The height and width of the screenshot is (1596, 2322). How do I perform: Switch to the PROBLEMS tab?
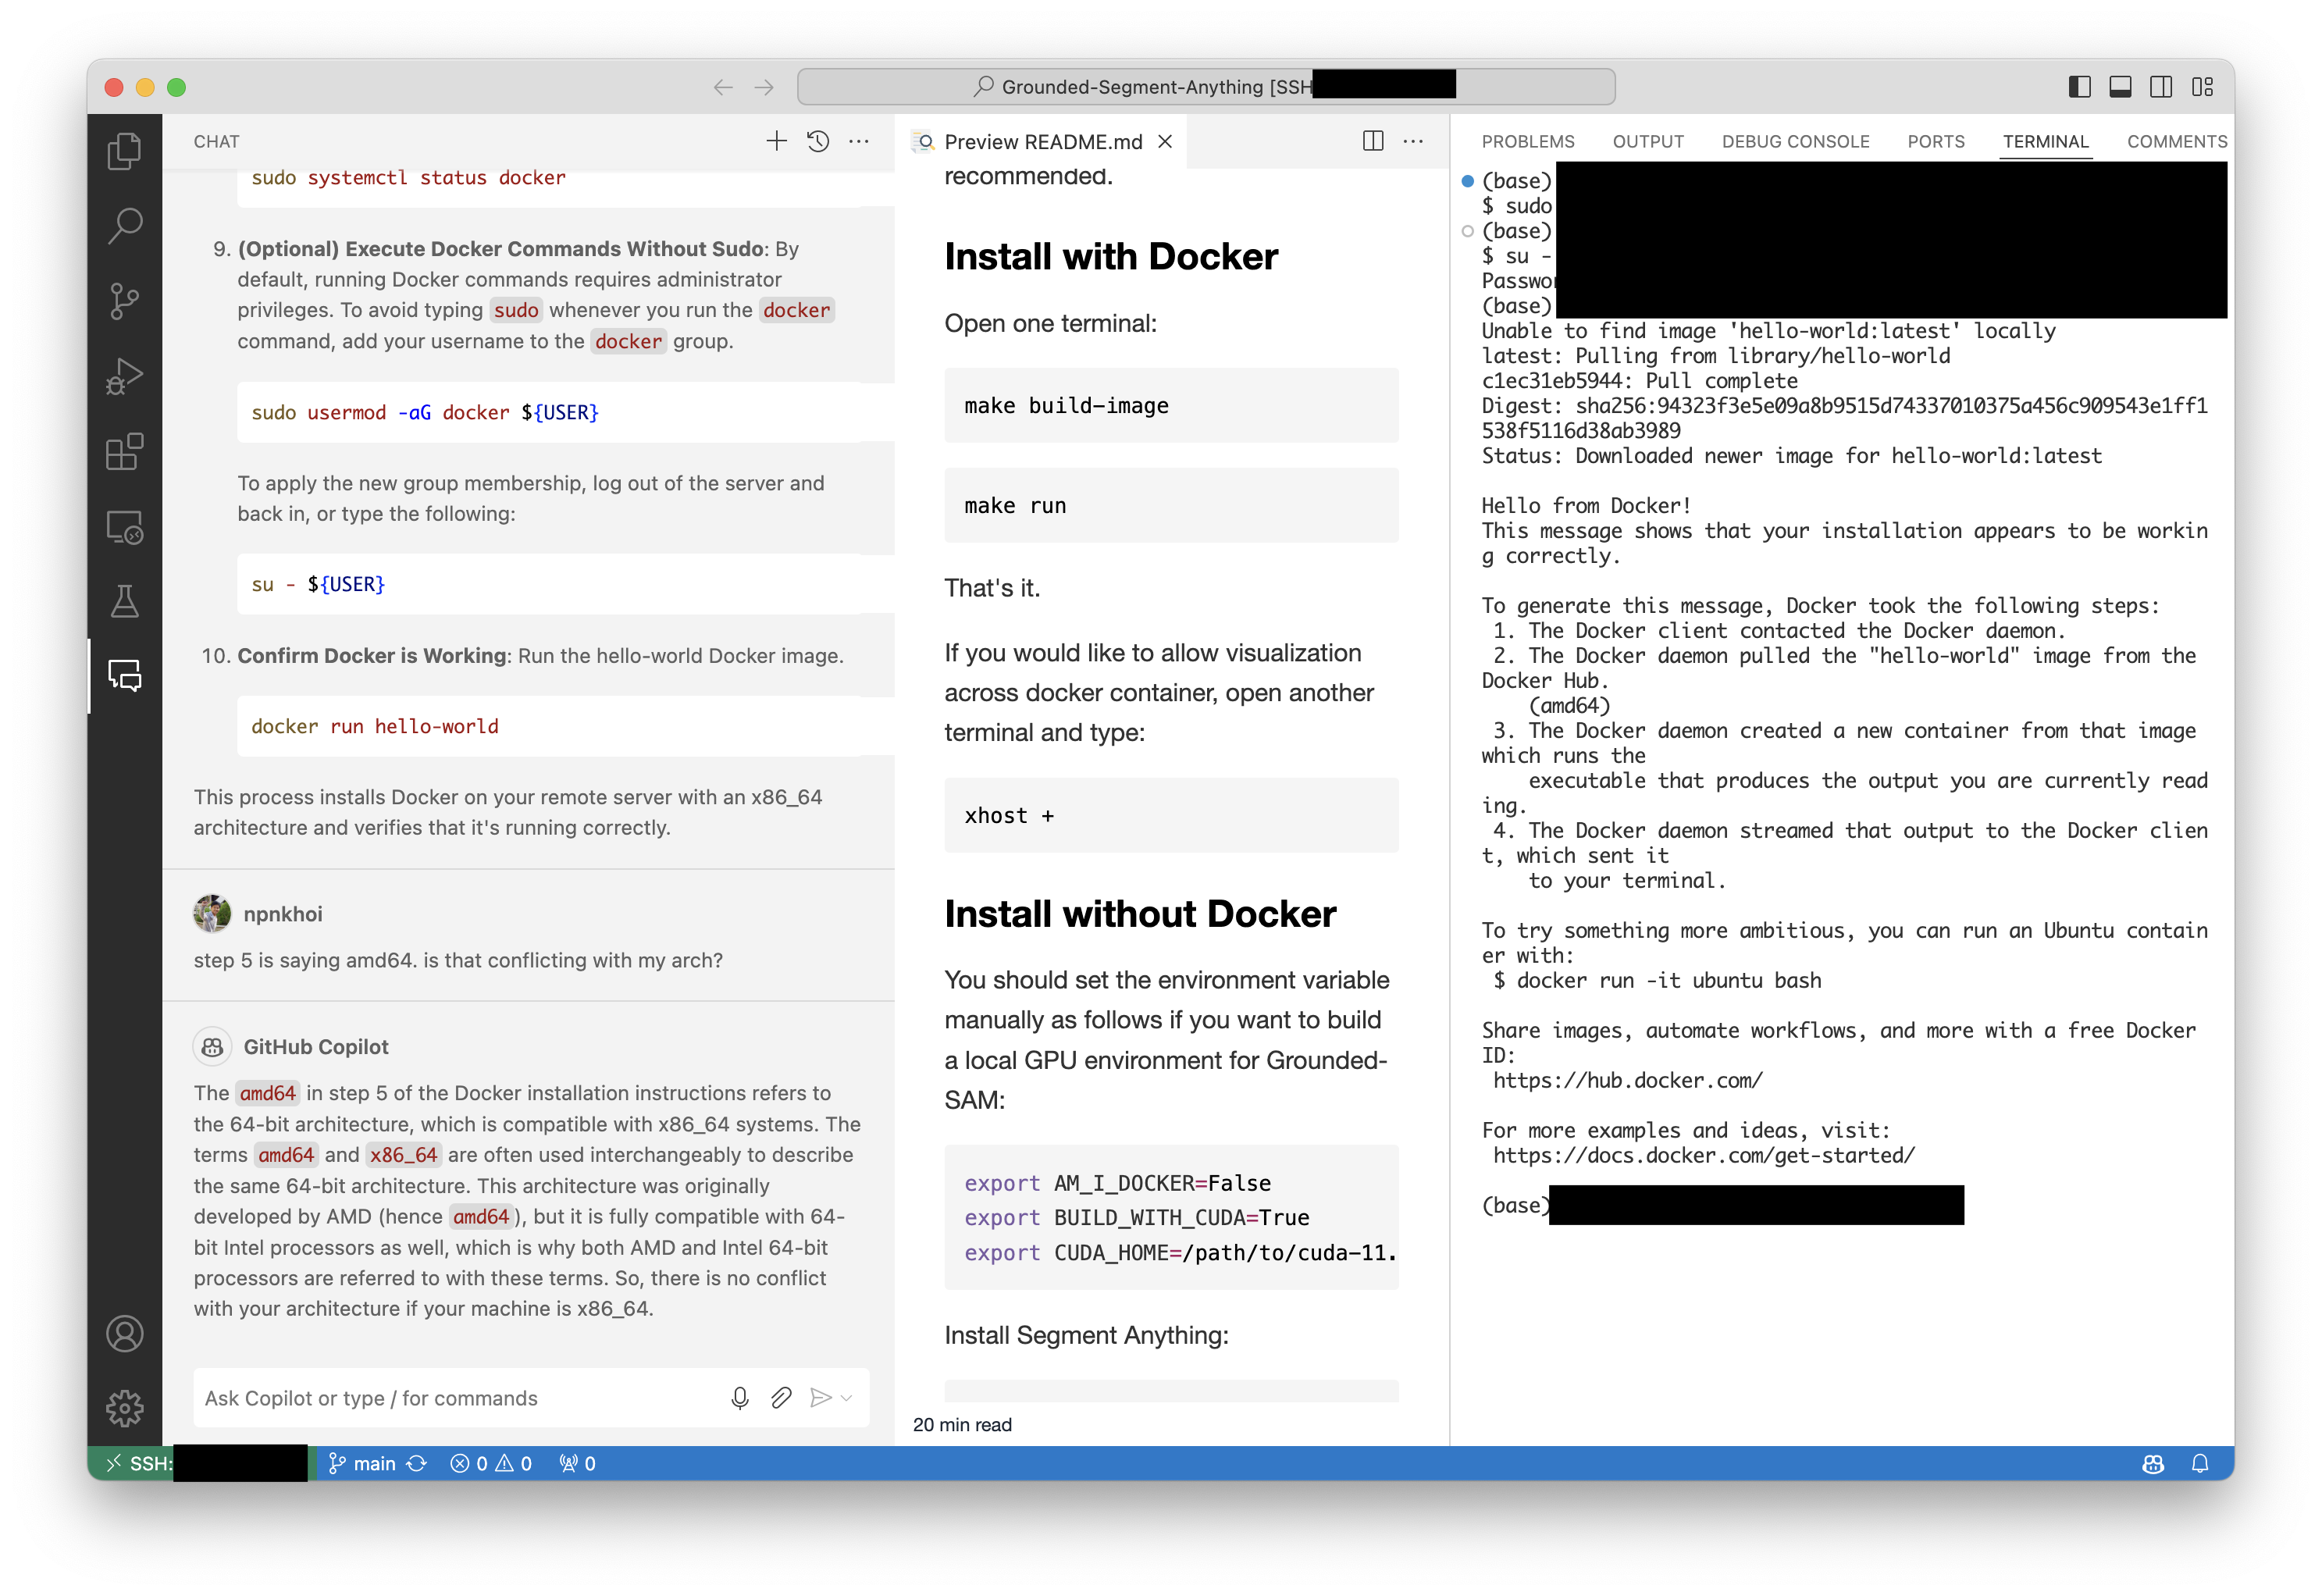pos(1527,141)
